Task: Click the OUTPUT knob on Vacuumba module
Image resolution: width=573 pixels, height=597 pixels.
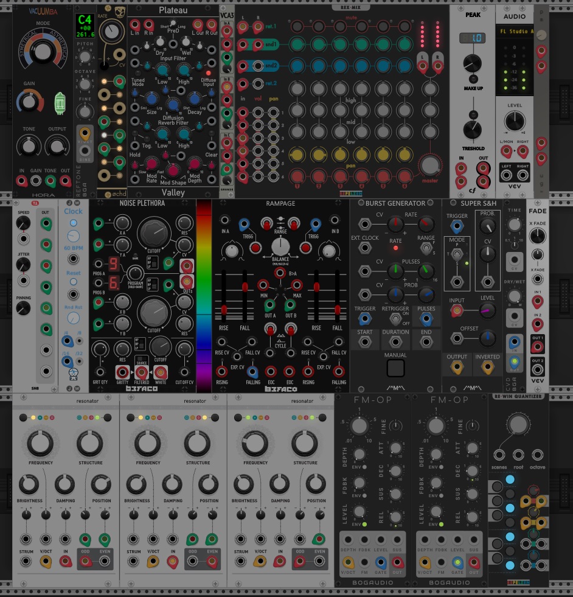Action: pos(57,146)
